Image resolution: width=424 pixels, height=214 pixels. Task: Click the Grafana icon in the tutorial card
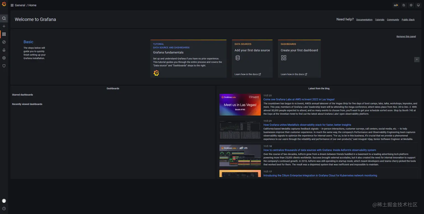[156, 73]
